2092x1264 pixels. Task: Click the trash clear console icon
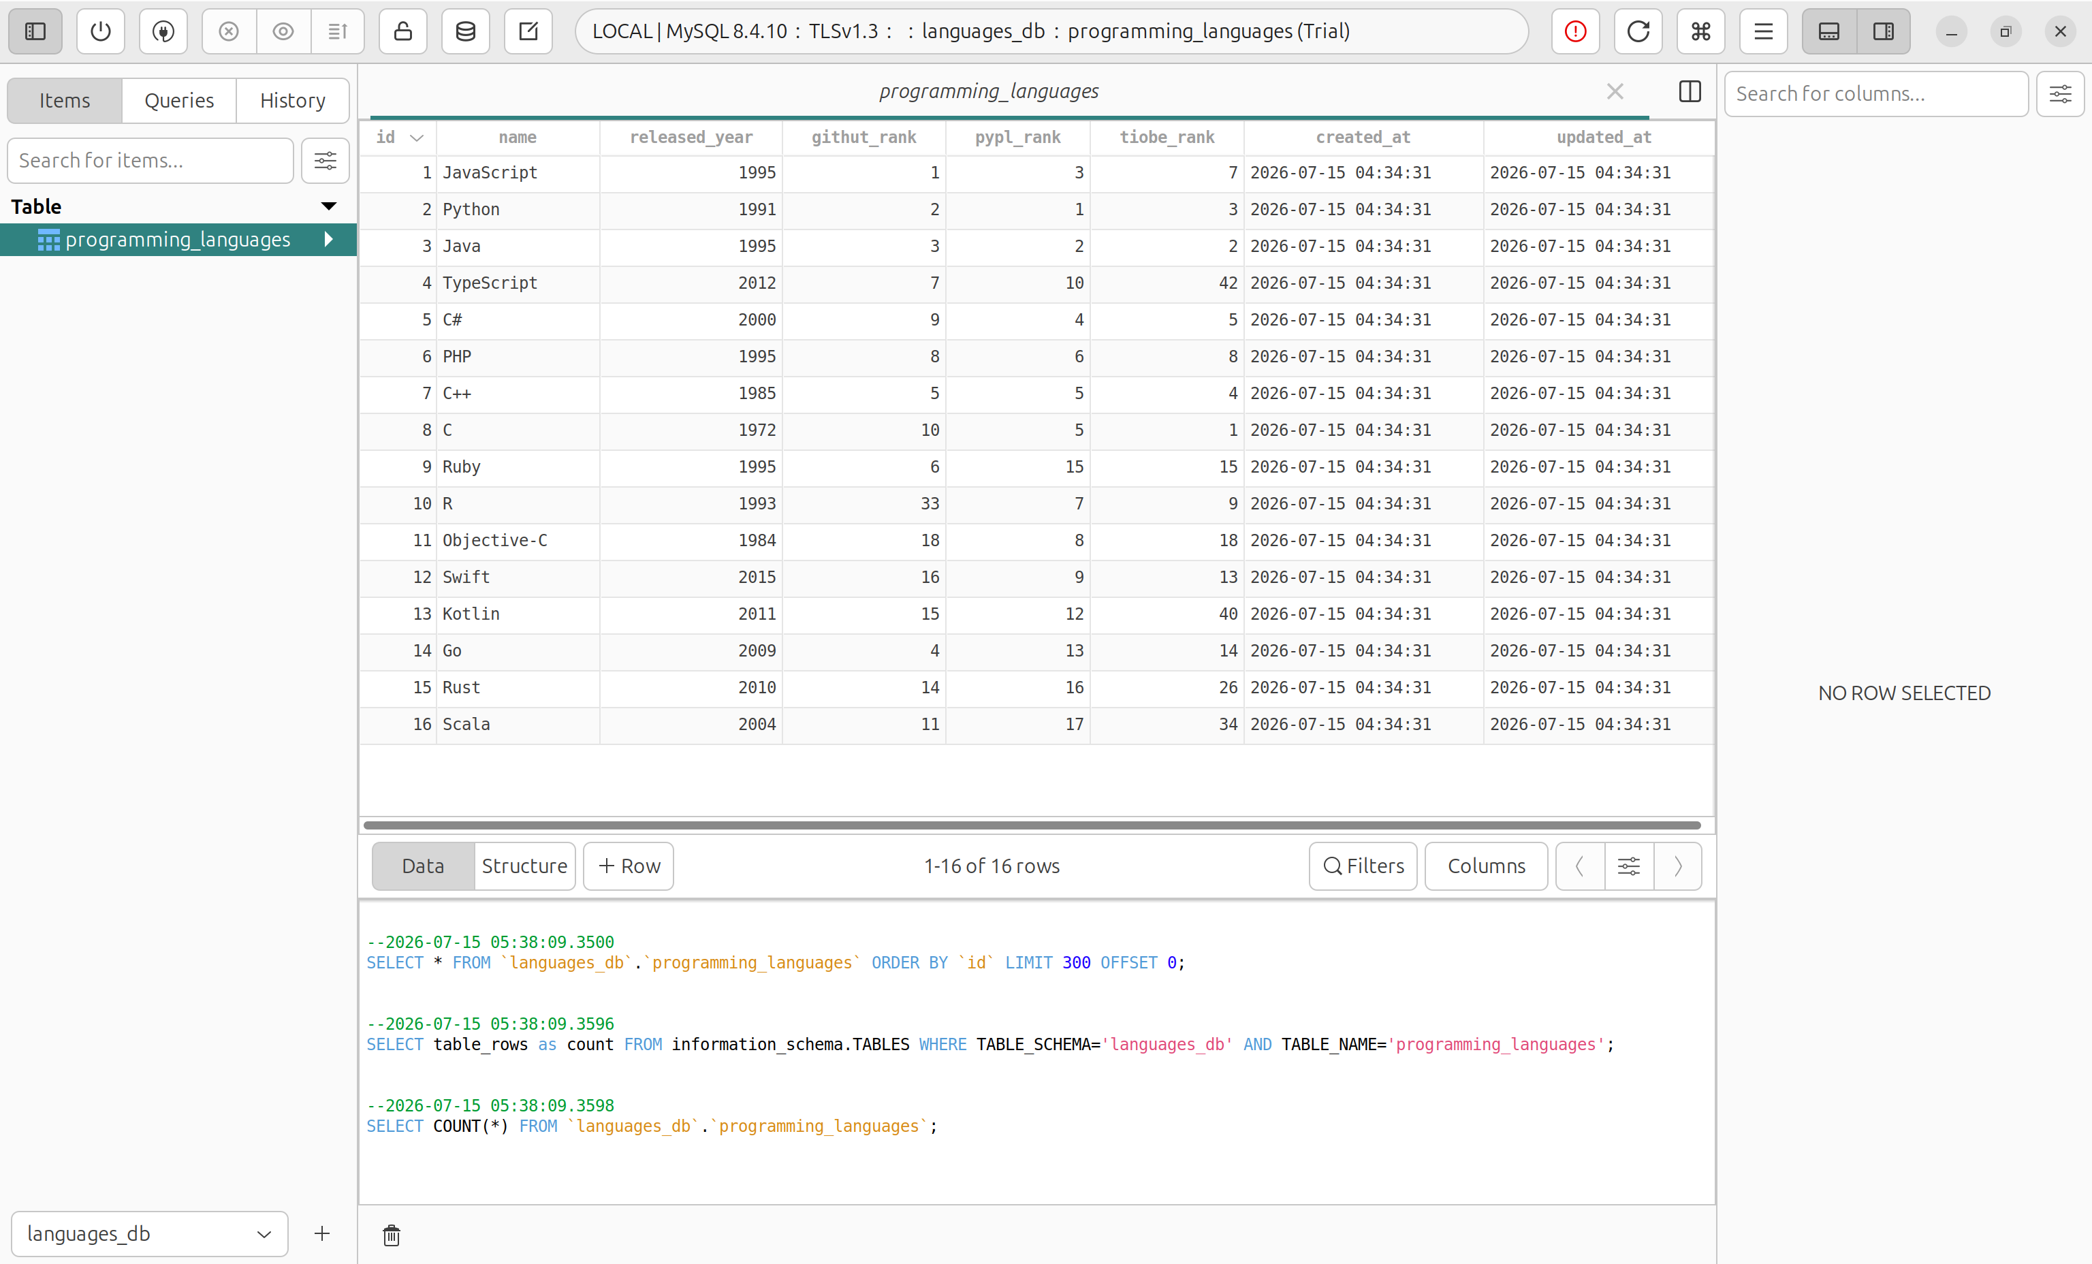(x=392, y=1235)
